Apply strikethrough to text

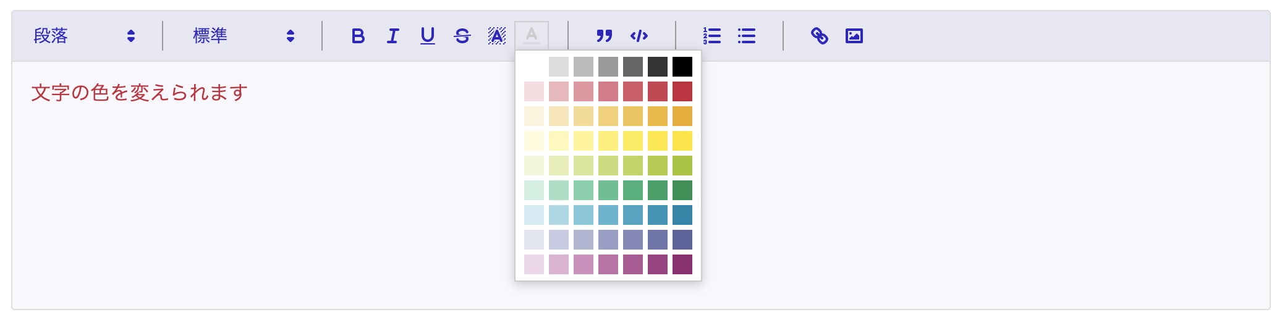462,36
